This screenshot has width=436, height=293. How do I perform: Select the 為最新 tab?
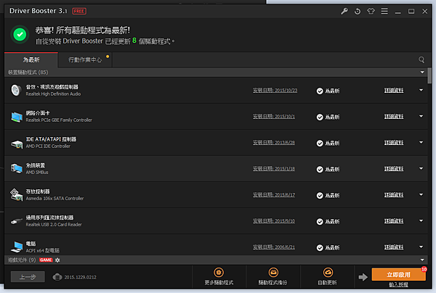point(31,59)
